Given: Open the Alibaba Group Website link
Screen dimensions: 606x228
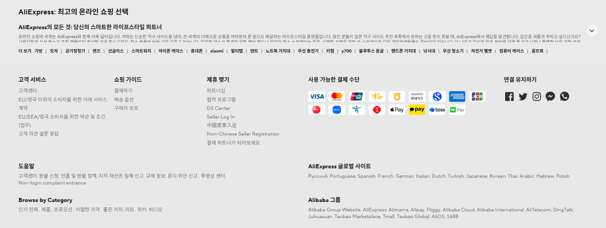Looking at the screenshot, I should (x=334, y=210).
